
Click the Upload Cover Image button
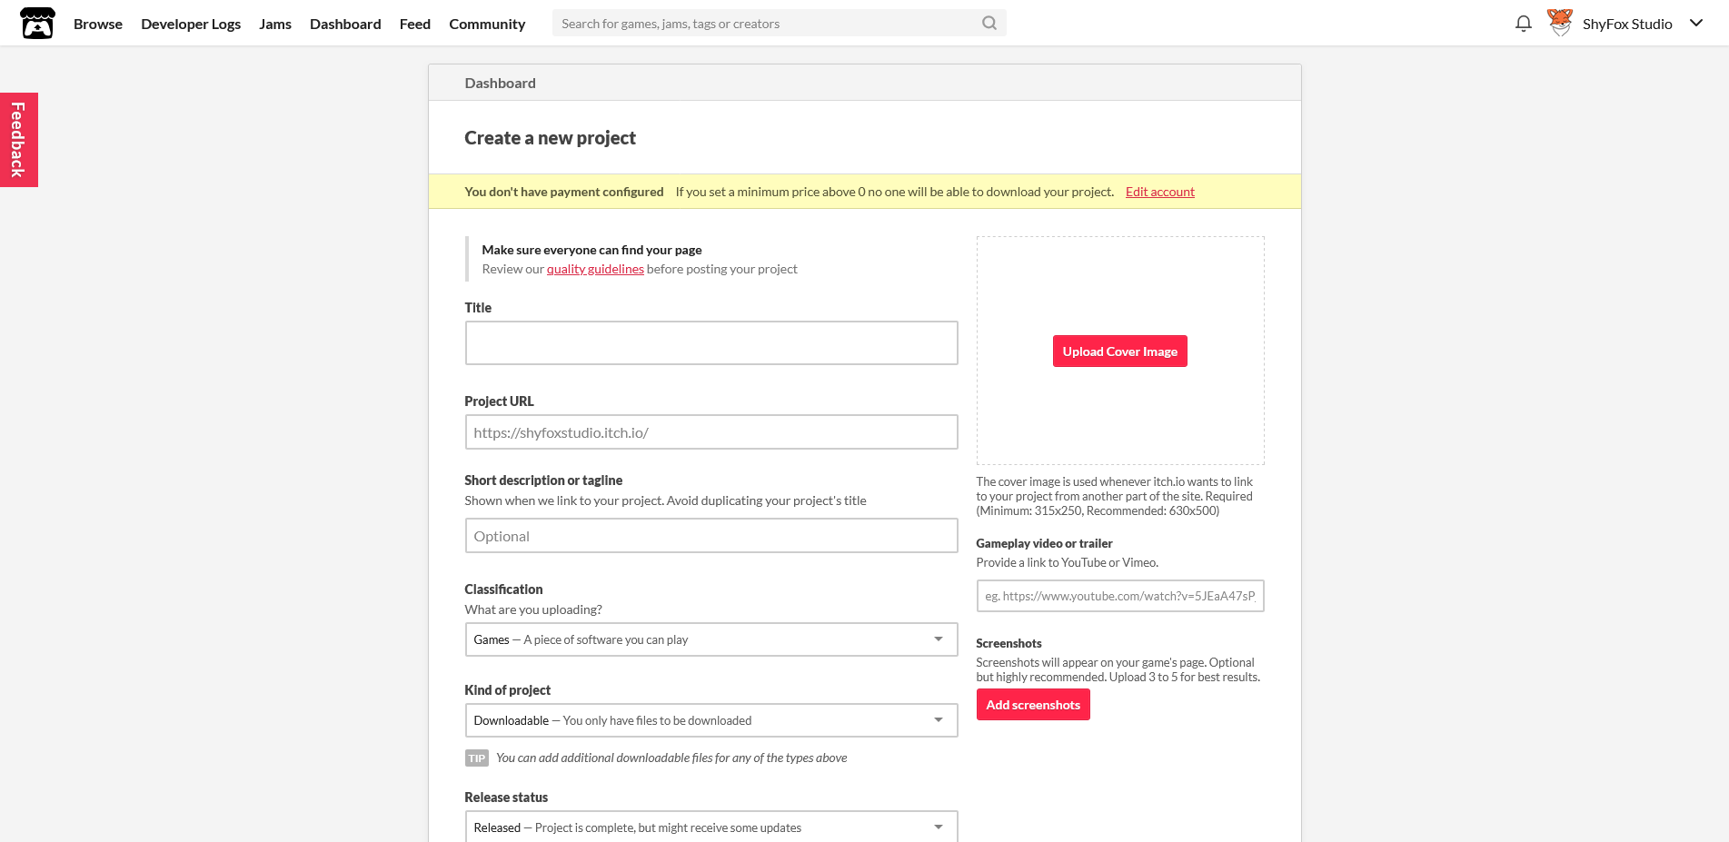pyautogui.click(x=1119, y=351)
